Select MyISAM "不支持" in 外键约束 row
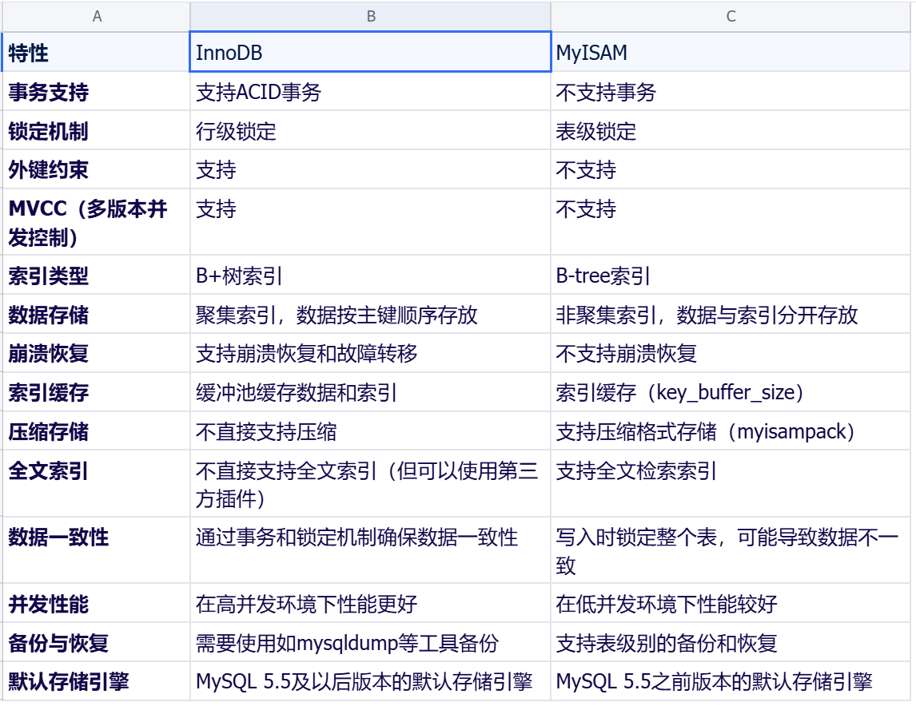Screen dimensions: 916x706 pos(731,170)
